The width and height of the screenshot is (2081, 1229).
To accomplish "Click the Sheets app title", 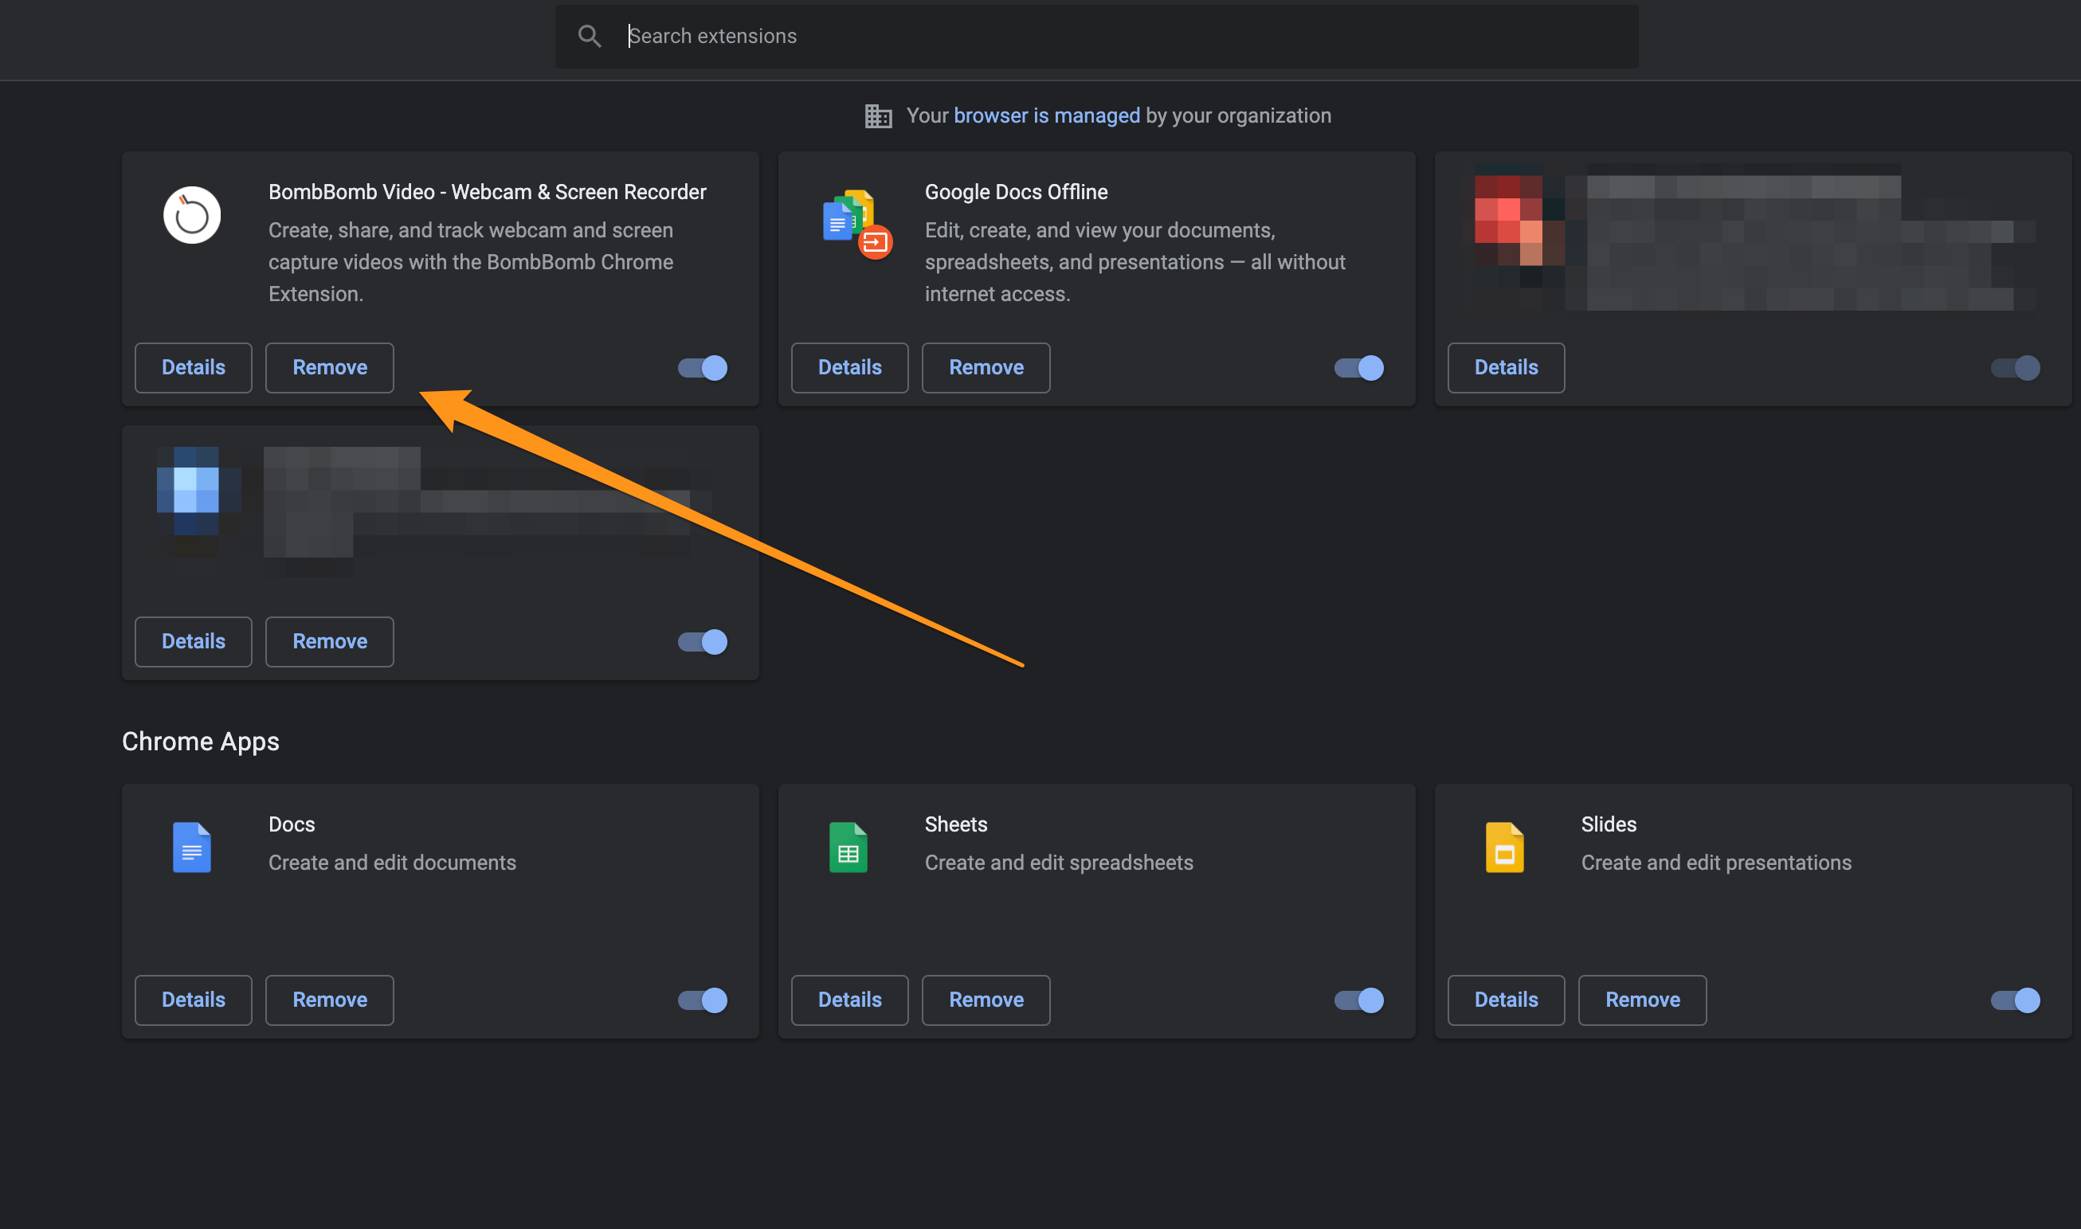I will pos(956,825).
